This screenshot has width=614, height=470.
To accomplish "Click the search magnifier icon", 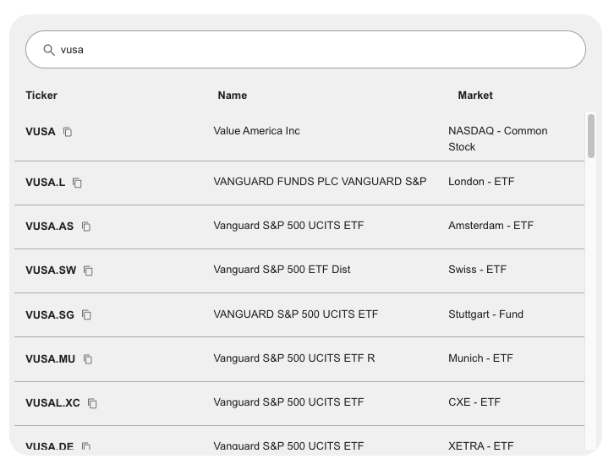I will [49, 50].
